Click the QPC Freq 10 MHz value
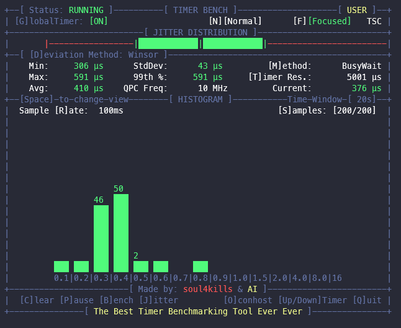Viewport: 401px width, 328px height. point(212,89)
